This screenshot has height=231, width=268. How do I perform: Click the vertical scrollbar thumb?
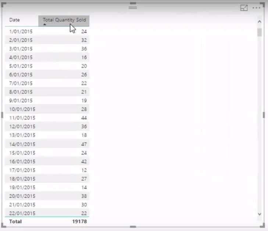click(260, 32)
